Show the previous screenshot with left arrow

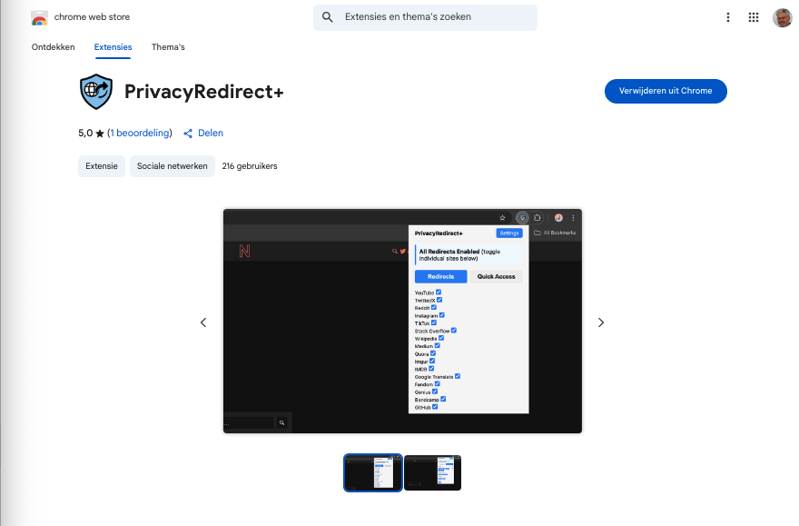pos(203,323)
